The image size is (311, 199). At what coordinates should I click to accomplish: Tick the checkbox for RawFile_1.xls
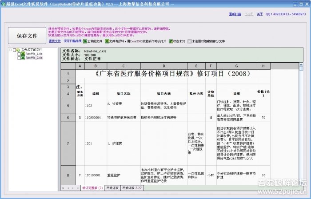pos(19,54)
